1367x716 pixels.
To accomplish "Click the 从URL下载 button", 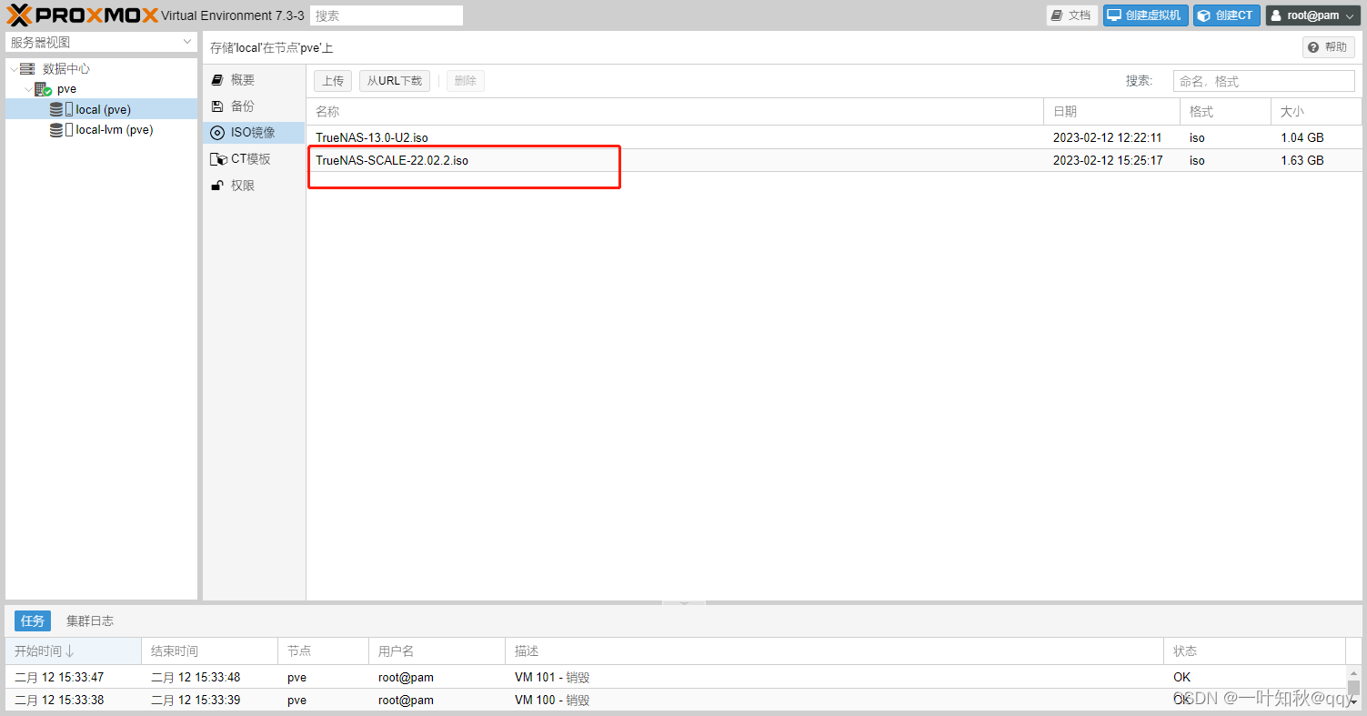I will tap(395, 81).
